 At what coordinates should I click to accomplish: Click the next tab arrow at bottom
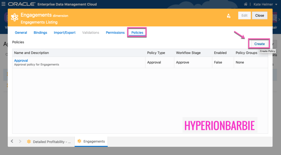pyautogui.click(x=20, y=141)
